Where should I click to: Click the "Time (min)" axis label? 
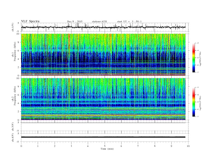(x=107, y=149)
